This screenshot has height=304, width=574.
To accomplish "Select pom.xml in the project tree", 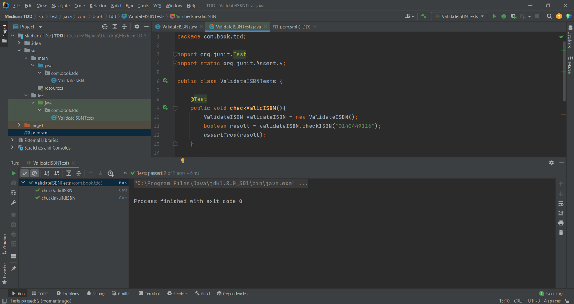I will [x=40, y=133].
